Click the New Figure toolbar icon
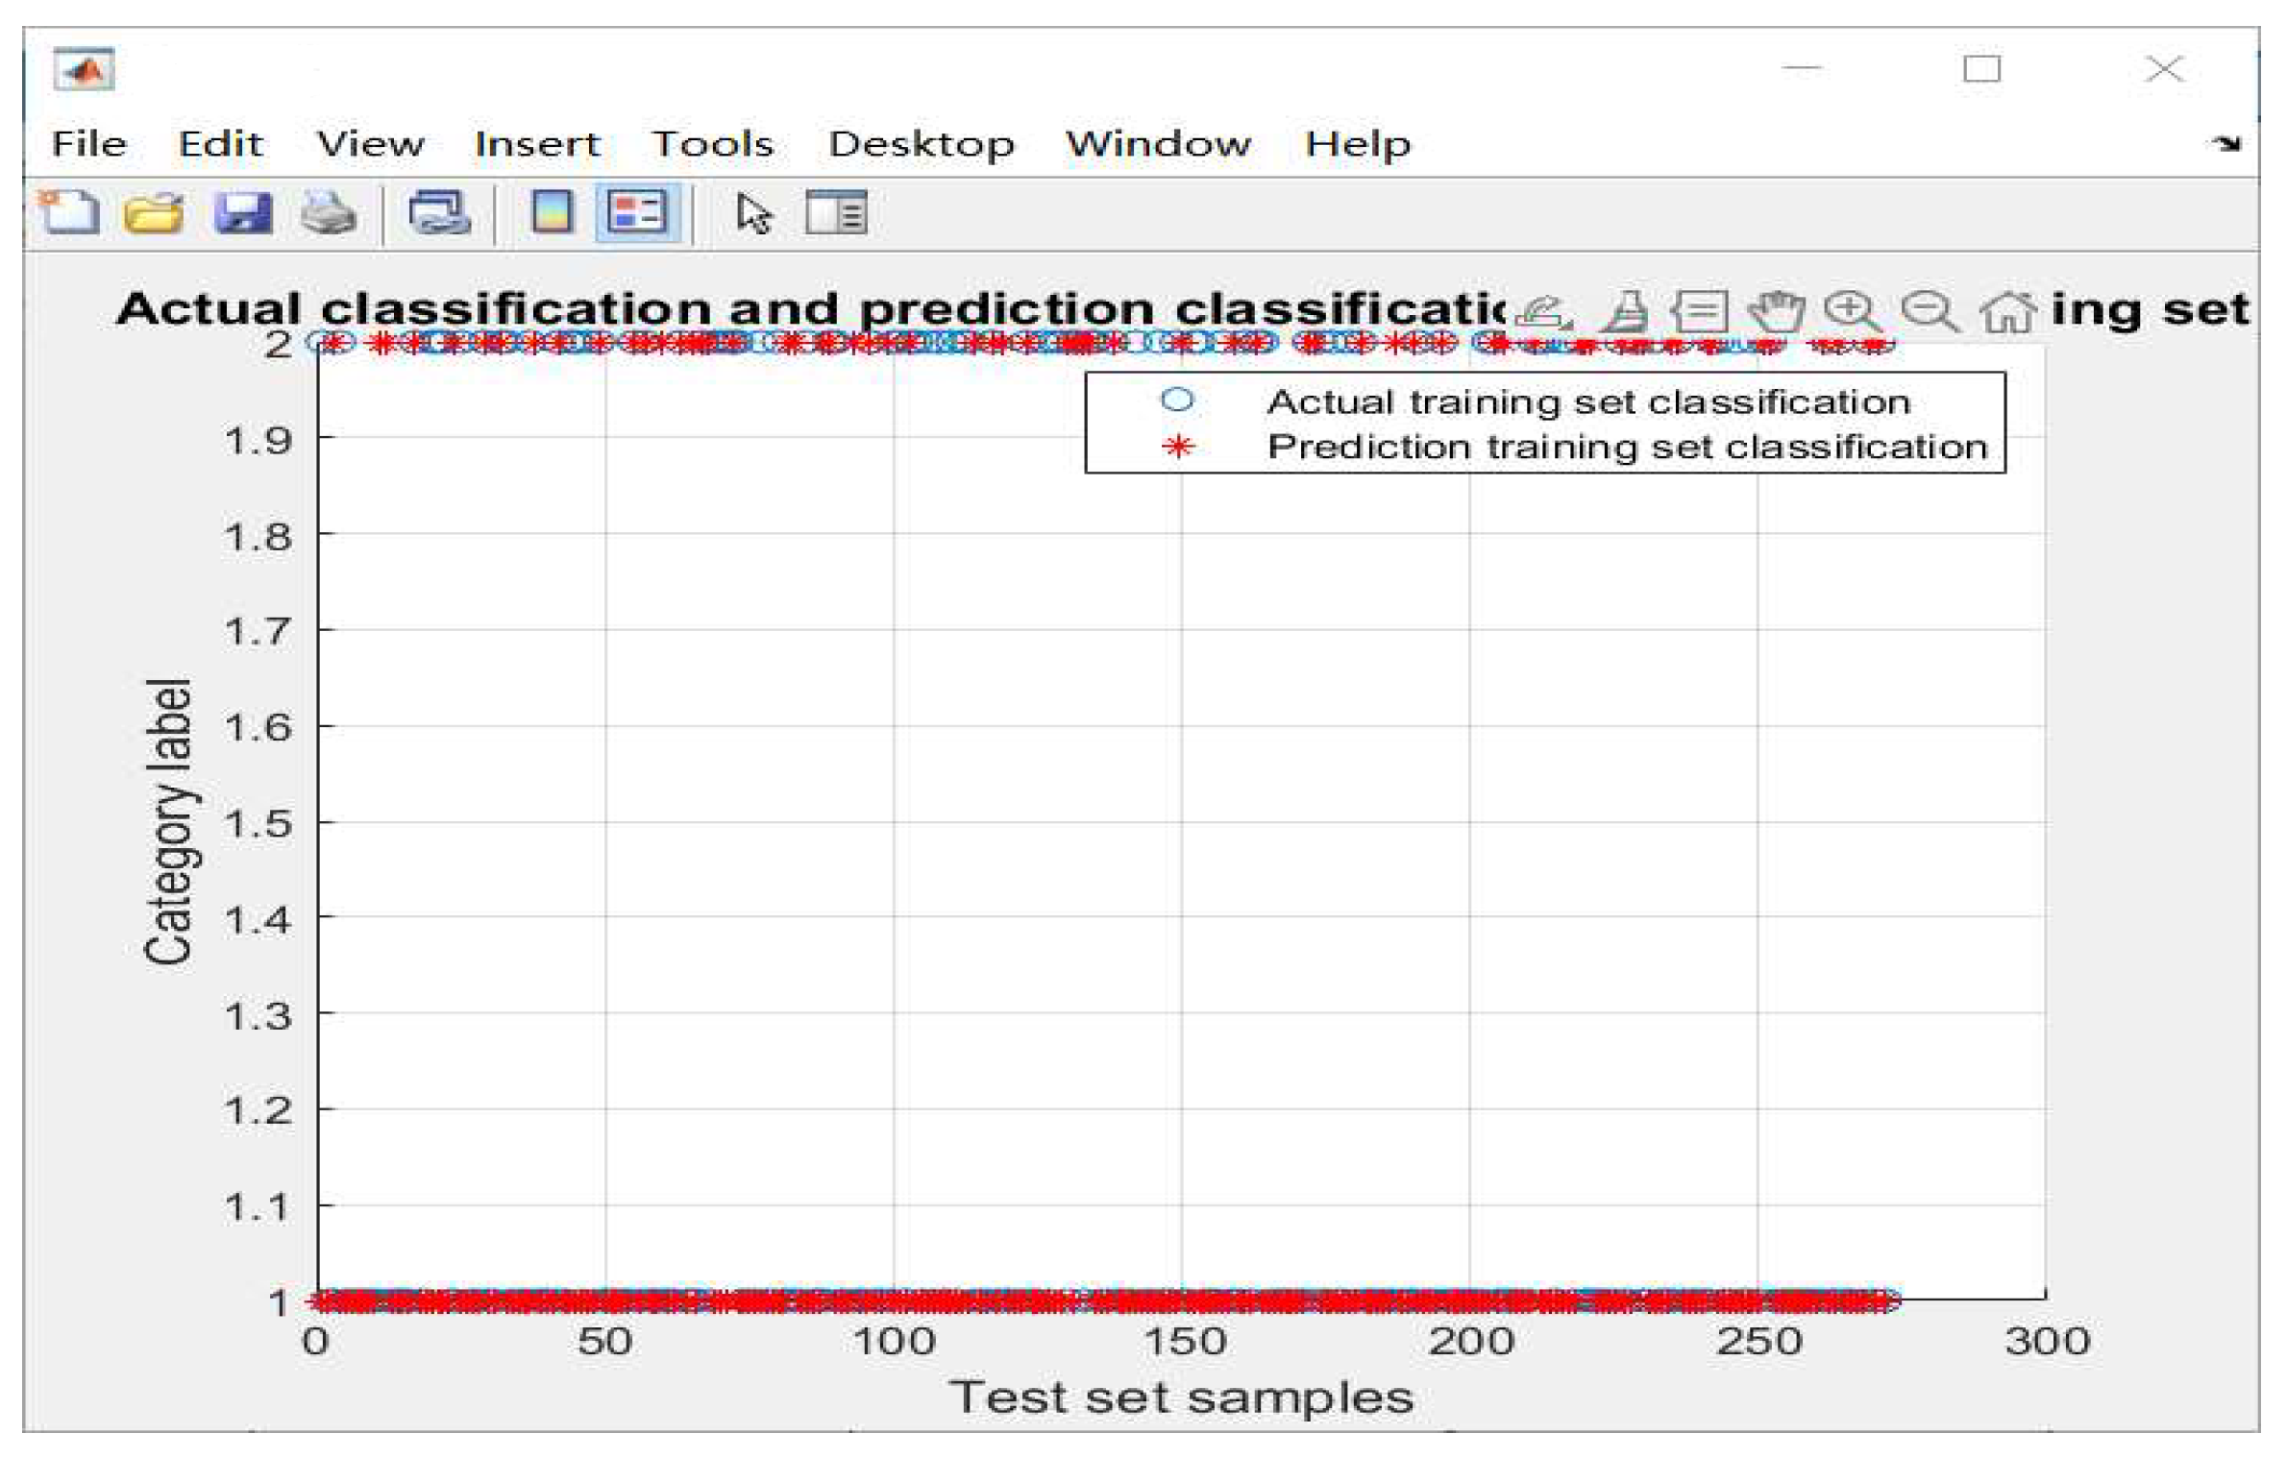Screen dimensions: 2287x1458 pos(69,212)
